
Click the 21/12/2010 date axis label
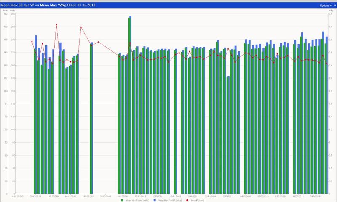(88, 196)
